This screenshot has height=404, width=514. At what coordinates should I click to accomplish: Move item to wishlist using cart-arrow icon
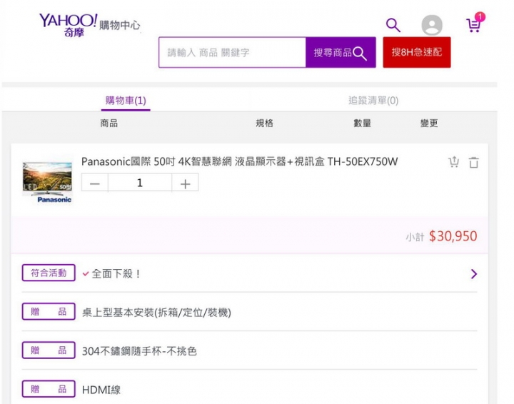coord(454,162)
